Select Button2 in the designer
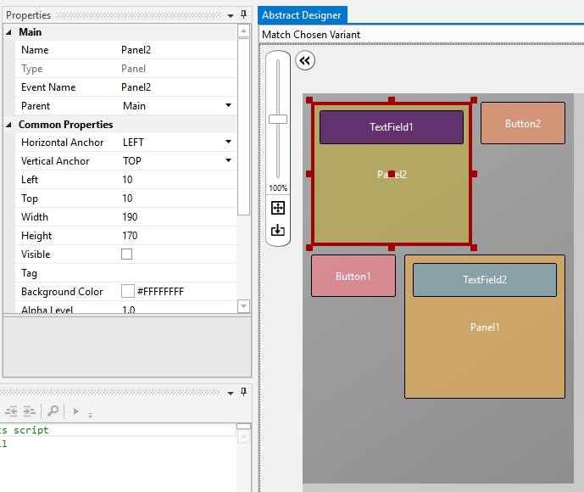Image resolution: width=584 pixels, height=492 pixels. 522,124
